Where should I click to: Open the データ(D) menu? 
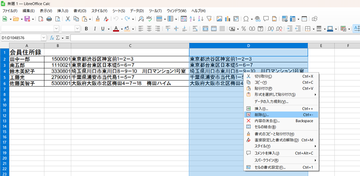(x=137, y=11)
